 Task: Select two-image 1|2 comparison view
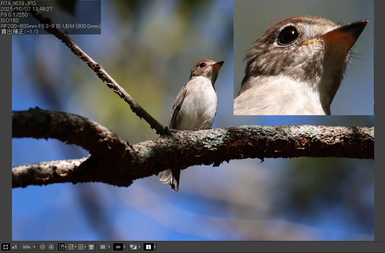click(80, 247)
